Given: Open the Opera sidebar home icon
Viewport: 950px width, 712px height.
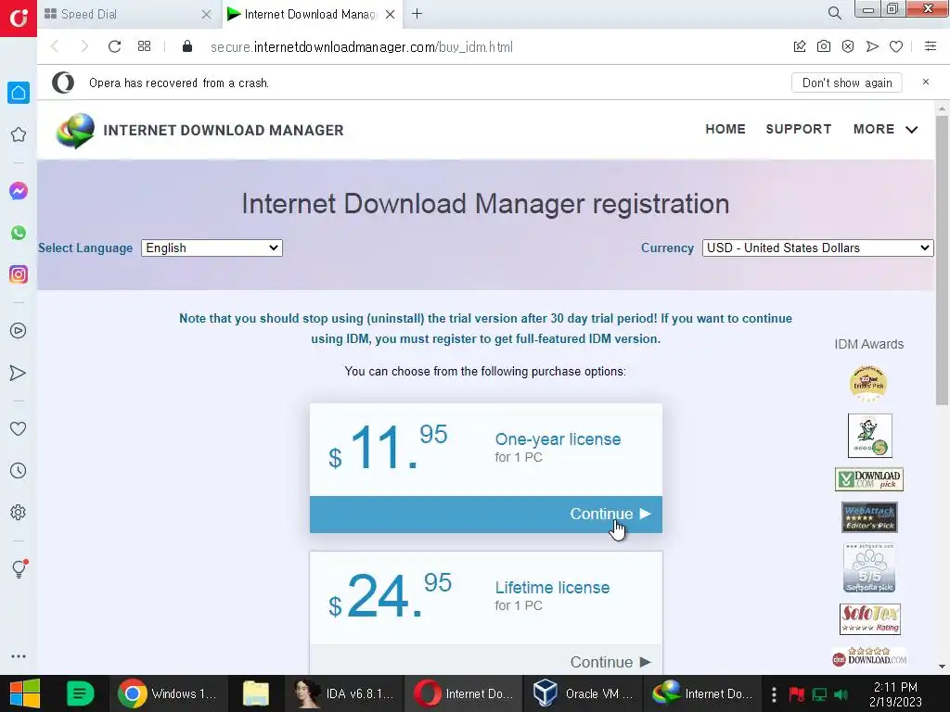Looking at the screenshot, I should pos(19,93).
